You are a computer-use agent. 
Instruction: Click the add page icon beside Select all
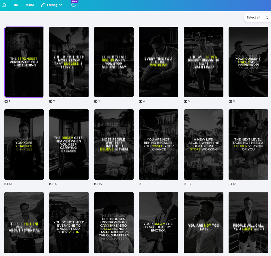pyautogui.click(x=266, y=17)
